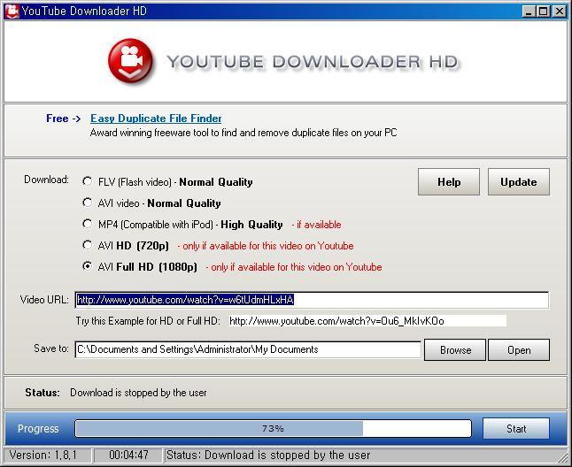
Task: Click the red camera logo in banner
Action: pos(130,61)
